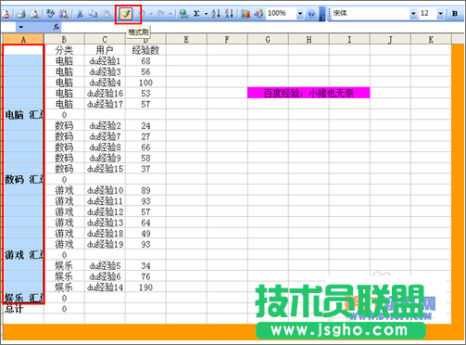Click the font size field showing 12
466x345 pixels.
point(428,14)
